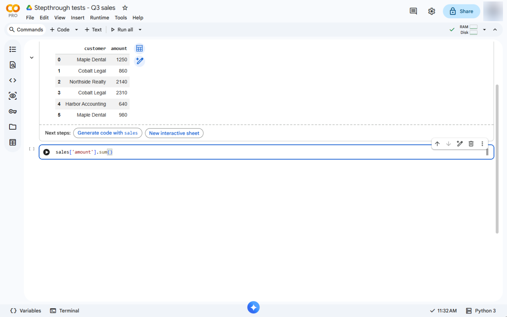Open the Variables panel

point(26,311)
